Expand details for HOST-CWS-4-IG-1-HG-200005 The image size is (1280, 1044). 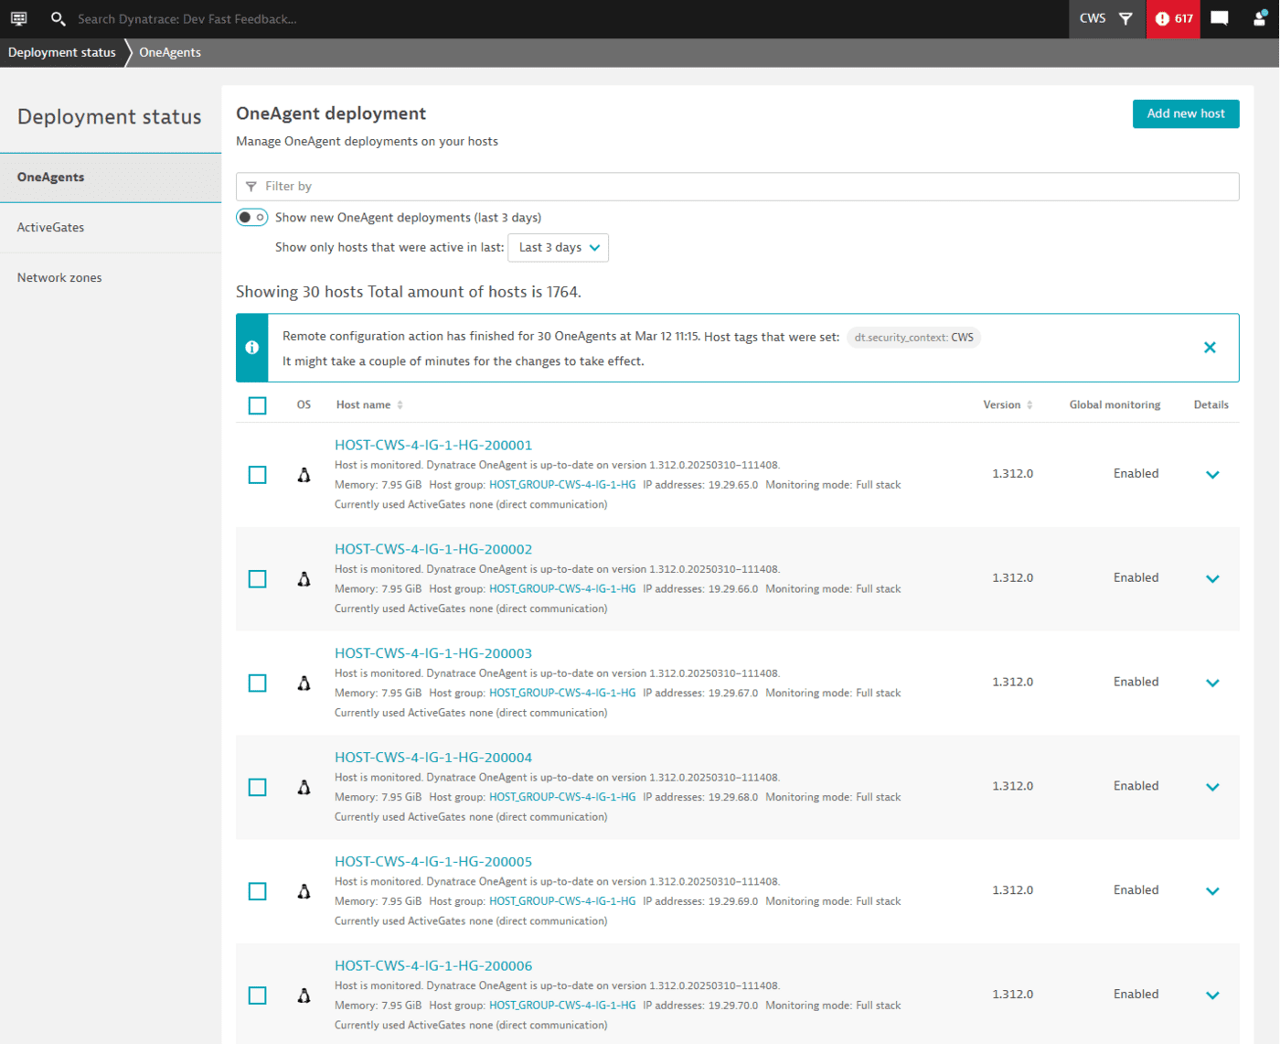point(1212,890)
